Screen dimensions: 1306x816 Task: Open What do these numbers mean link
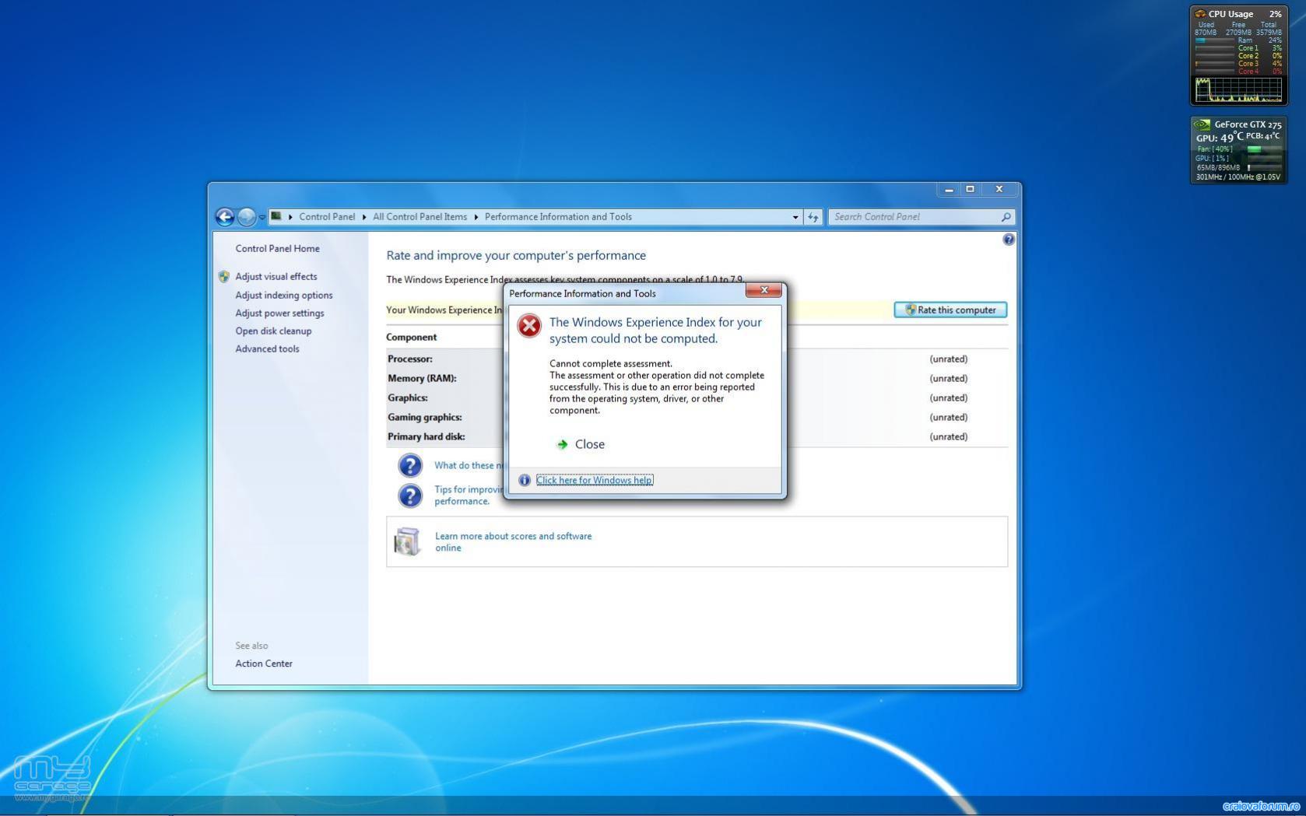(x=469, y=466)
